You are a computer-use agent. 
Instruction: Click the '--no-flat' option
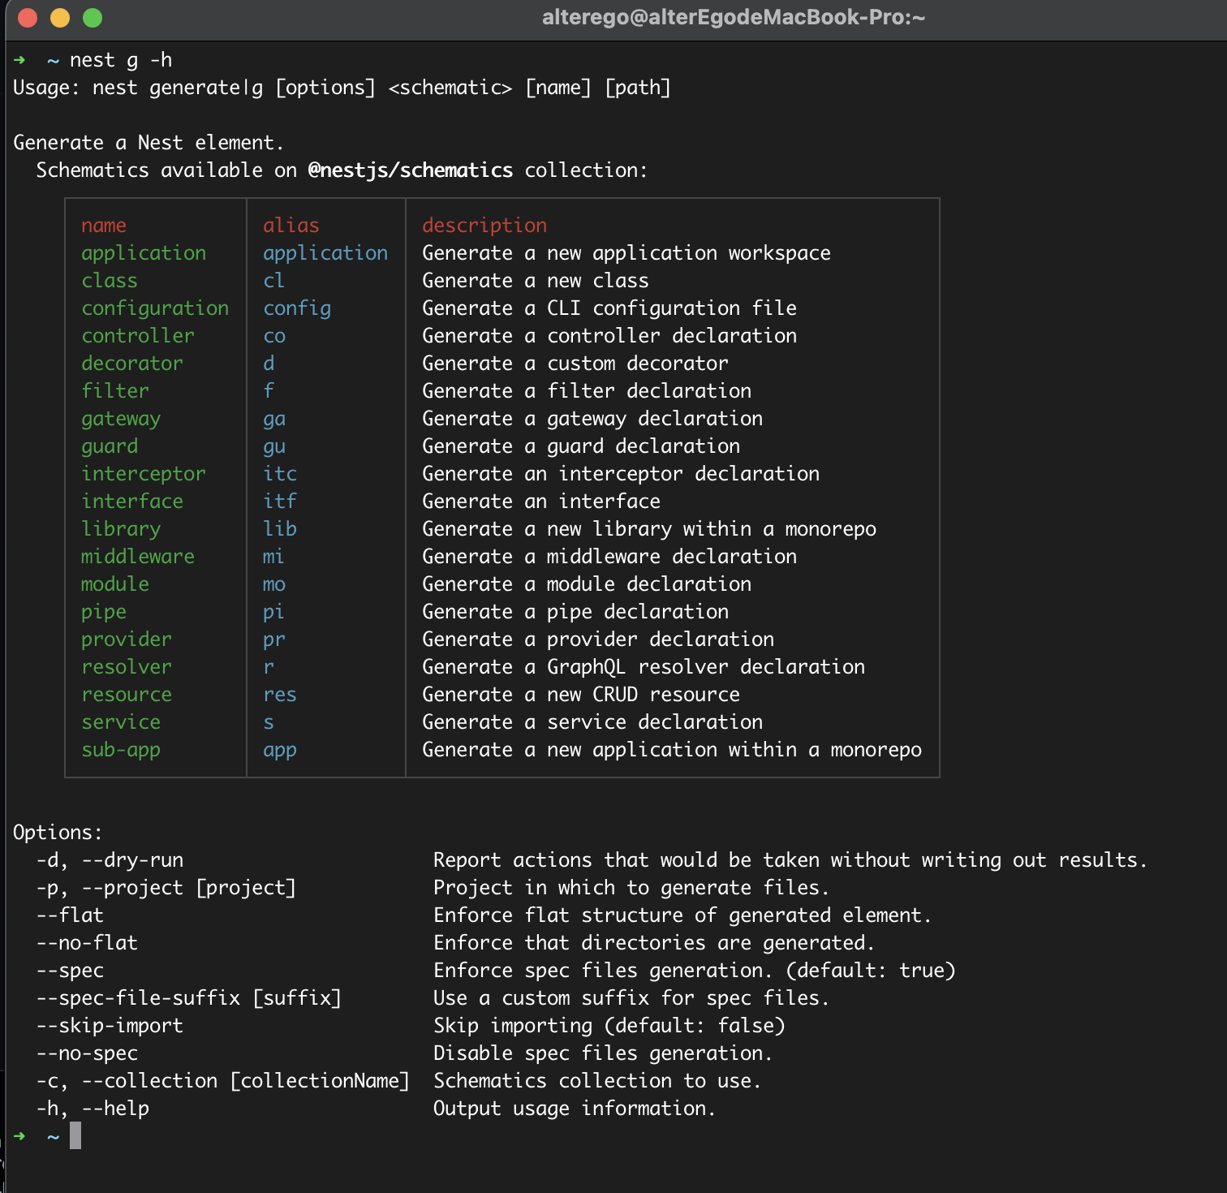click(x=87, y=943)
